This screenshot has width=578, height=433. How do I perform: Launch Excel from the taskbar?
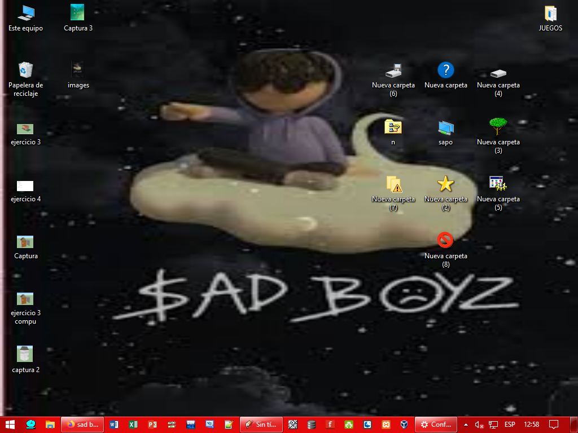click(133, 425)
